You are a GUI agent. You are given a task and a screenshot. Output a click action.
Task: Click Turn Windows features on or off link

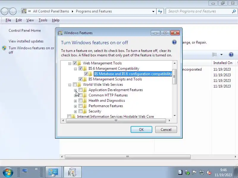(x=32, y=50)
